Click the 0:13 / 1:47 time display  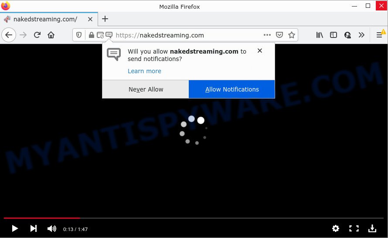[75, 229]
